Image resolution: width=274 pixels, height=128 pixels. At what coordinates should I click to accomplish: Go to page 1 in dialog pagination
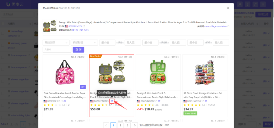pos(113,125)
